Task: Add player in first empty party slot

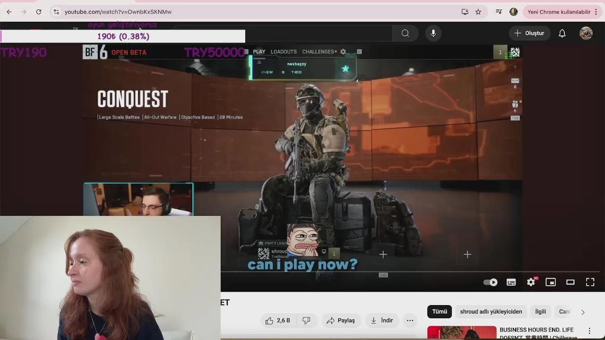Action: click(383, 255)
